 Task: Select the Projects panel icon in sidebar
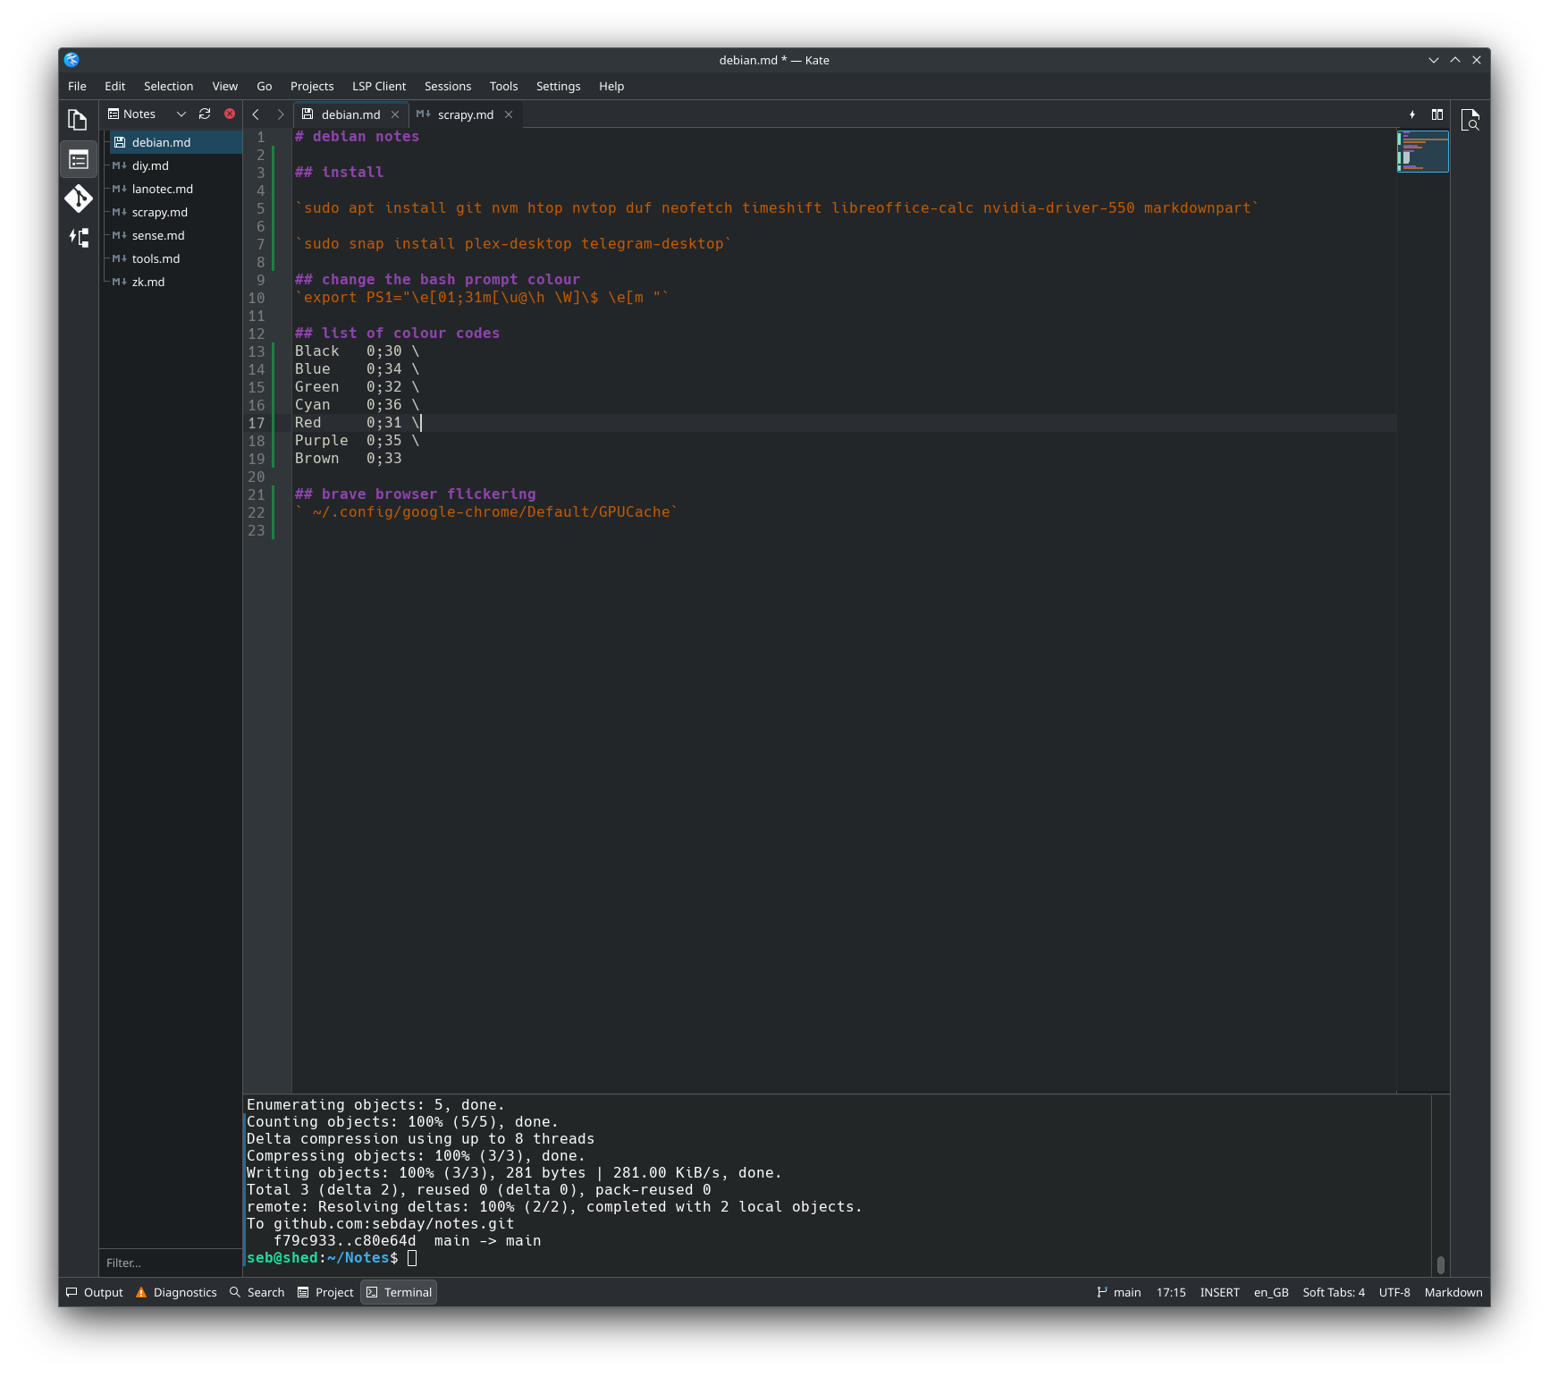point(78,160)
